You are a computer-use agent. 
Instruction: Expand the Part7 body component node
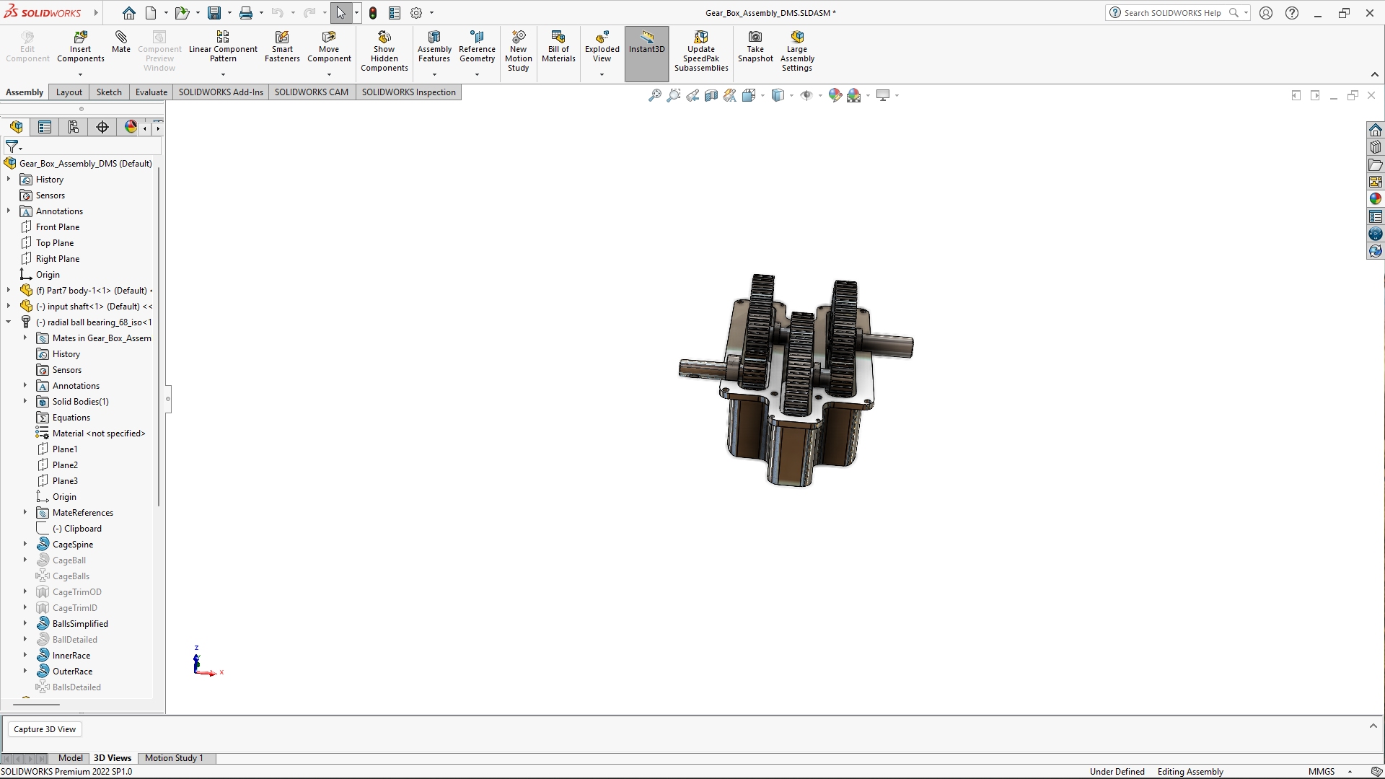tap(9, 291)
